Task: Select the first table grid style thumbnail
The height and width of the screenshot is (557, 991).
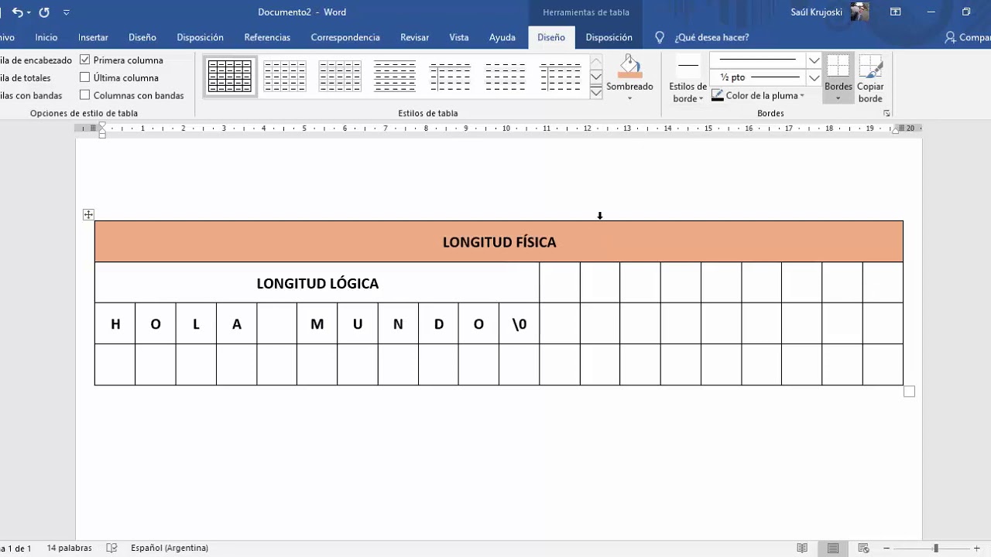Action: [x=230, y=76]
